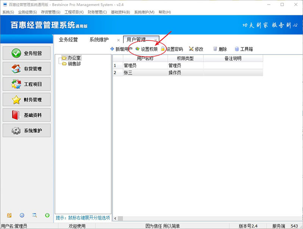Switch to the 业务经营 tab

click(x=69, y=40)
